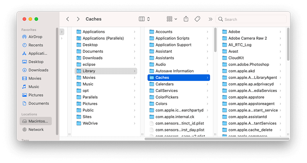
Task: Click into the Search field
Action: click(251, 19)
